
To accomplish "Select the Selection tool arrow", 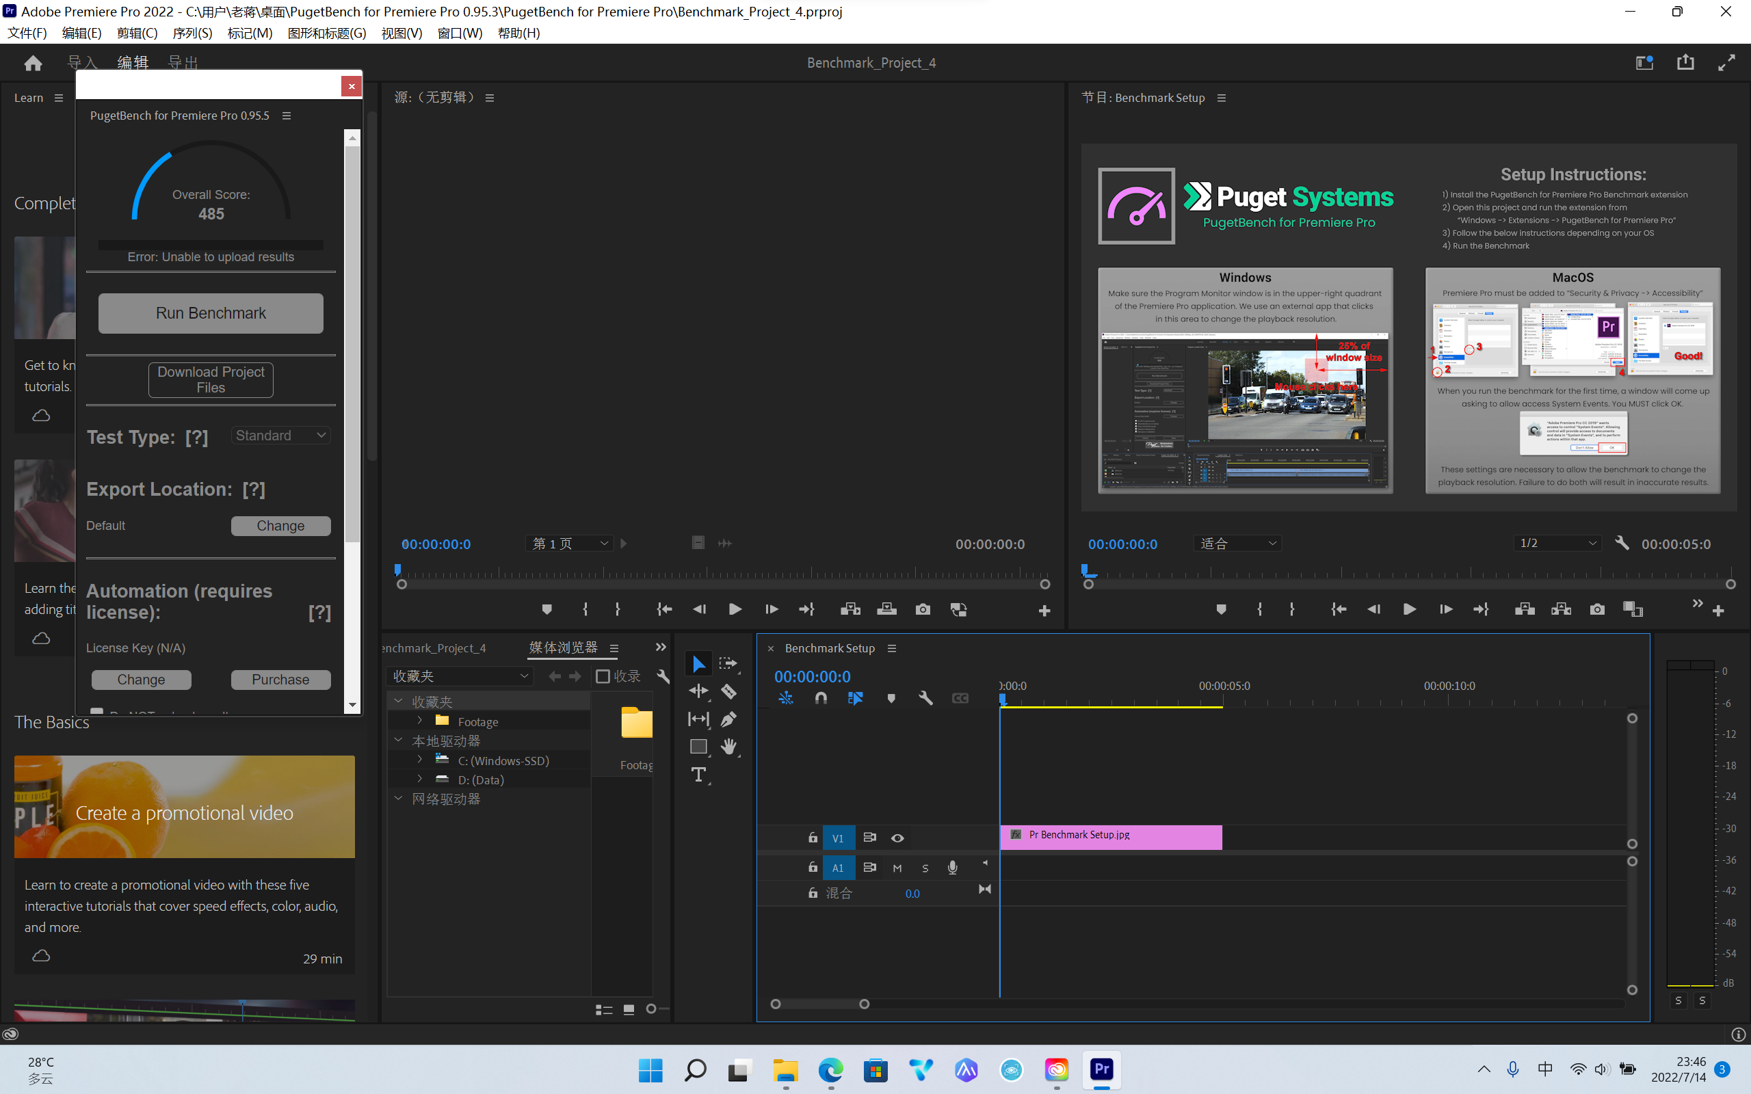I will 698,663.
